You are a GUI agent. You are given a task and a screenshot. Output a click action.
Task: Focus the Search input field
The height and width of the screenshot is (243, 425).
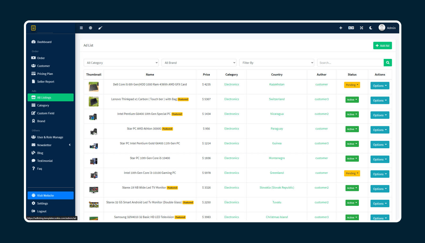pos(350,63)
